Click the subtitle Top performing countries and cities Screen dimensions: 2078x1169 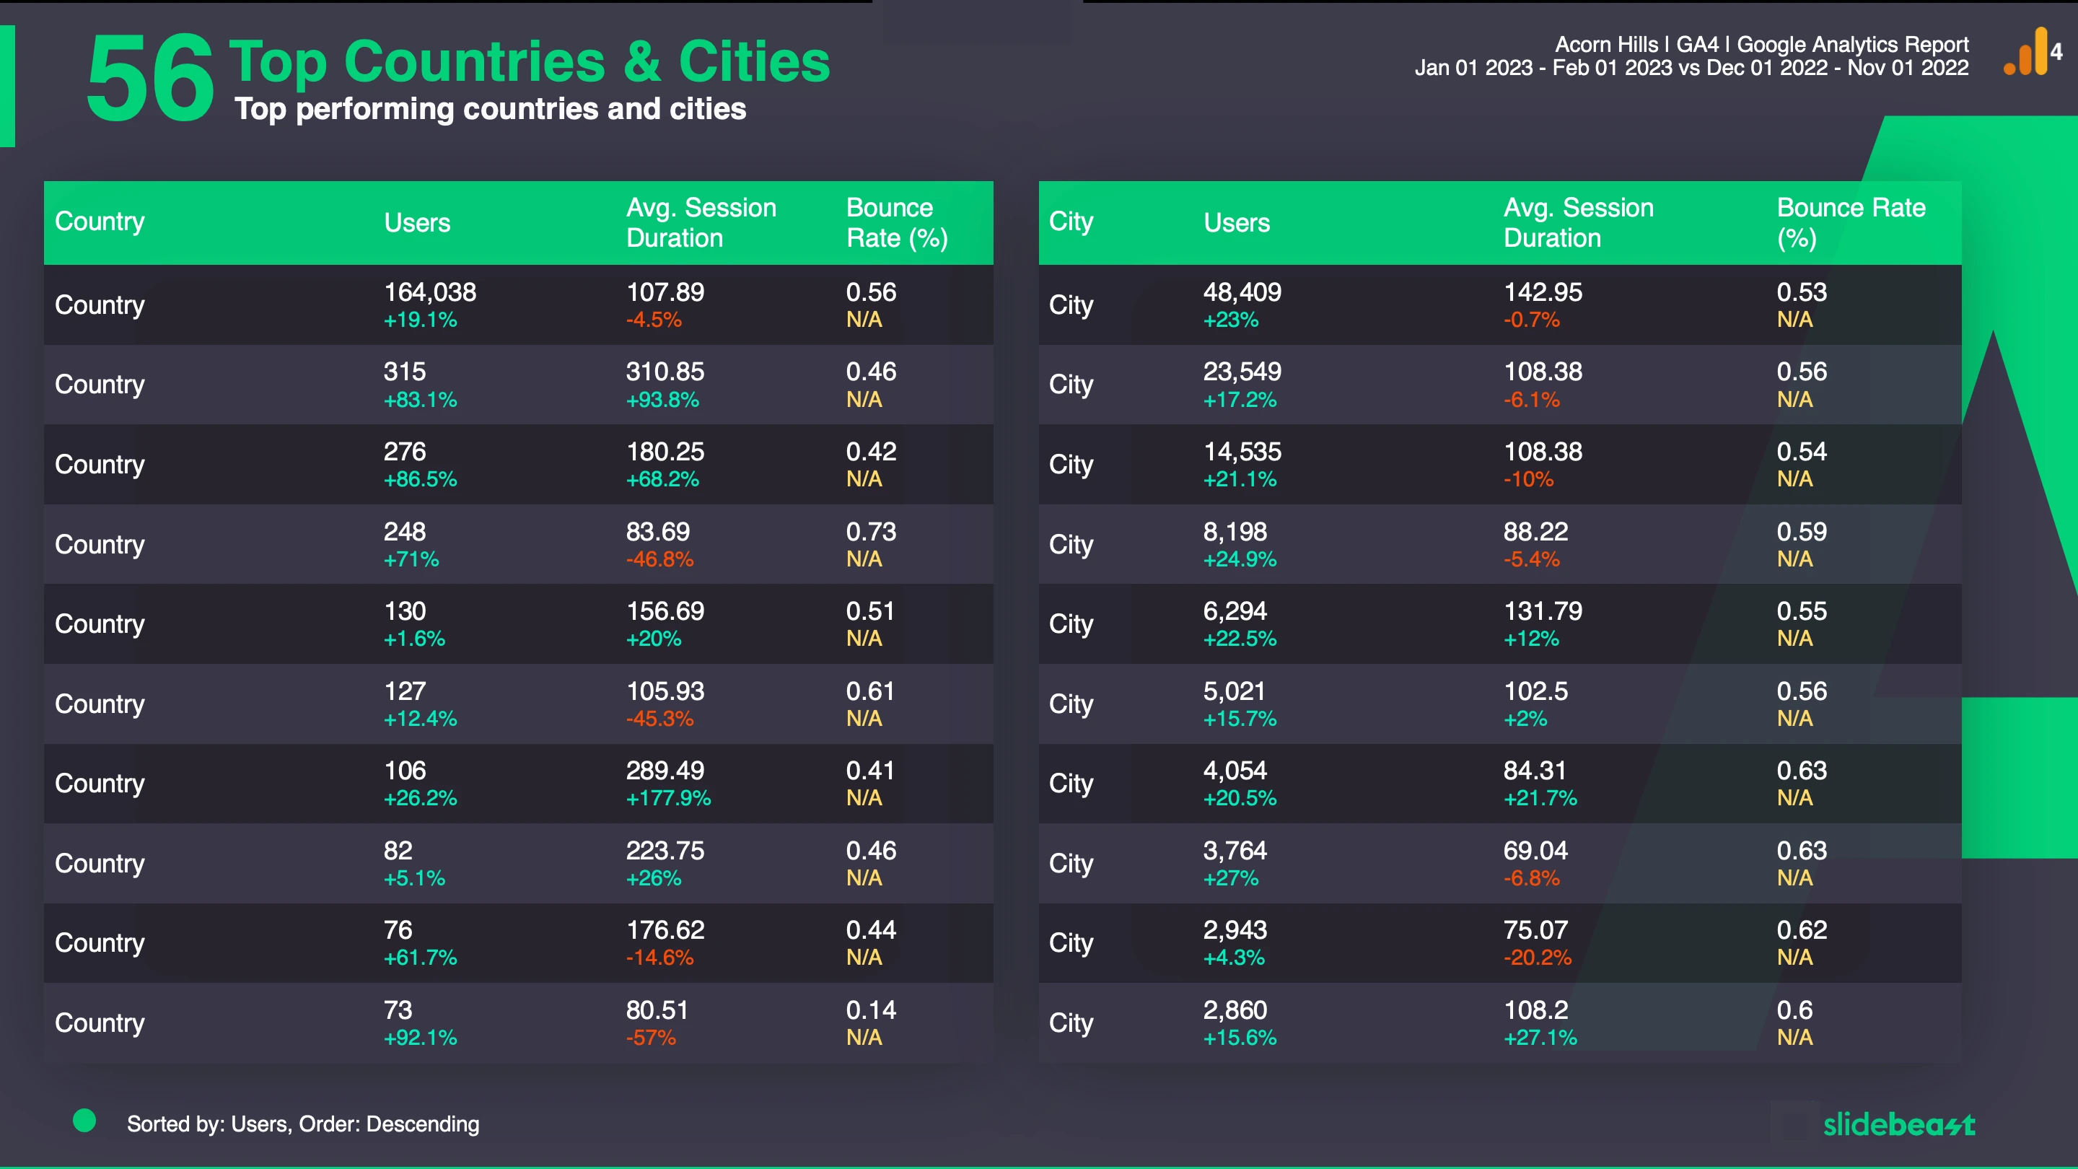(491, 109)
